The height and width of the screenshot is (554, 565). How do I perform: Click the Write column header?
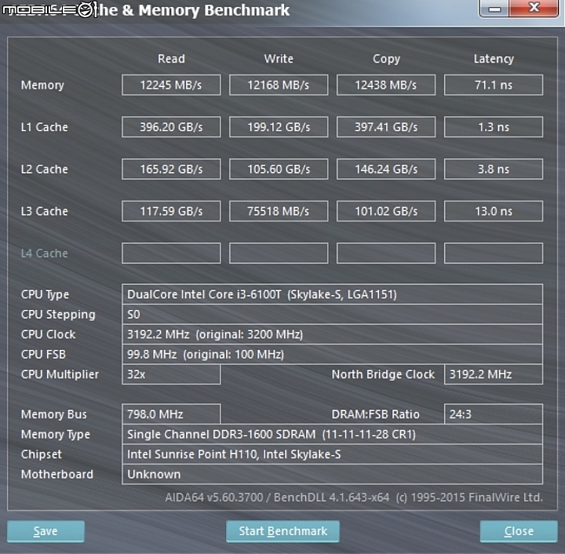click(x=279, y=59)
